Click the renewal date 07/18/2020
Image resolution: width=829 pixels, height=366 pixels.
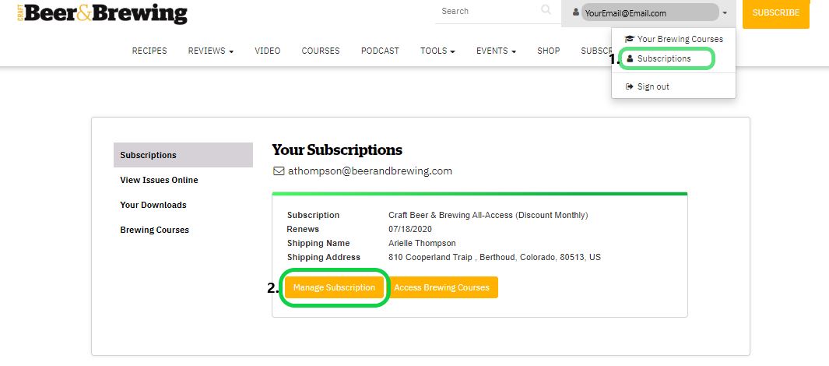[x=410, y=229]
